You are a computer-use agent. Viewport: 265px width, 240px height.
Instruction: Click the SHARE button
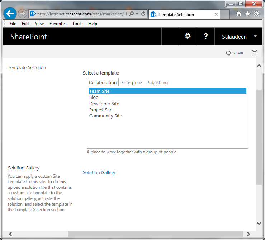tap(235, 53)
